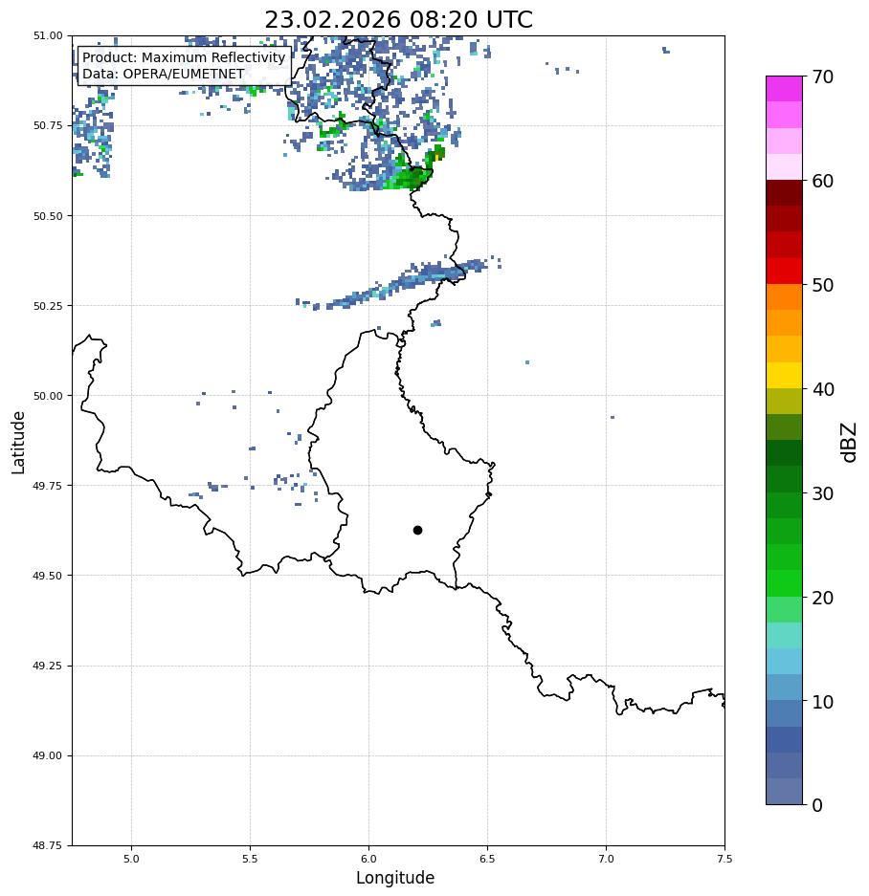Pick the orange colorbar swatch below 50

tap(785, 297)
